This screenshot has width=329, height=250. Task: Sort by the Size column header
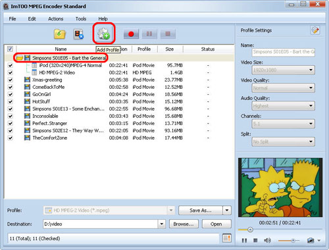coord(170,49)
